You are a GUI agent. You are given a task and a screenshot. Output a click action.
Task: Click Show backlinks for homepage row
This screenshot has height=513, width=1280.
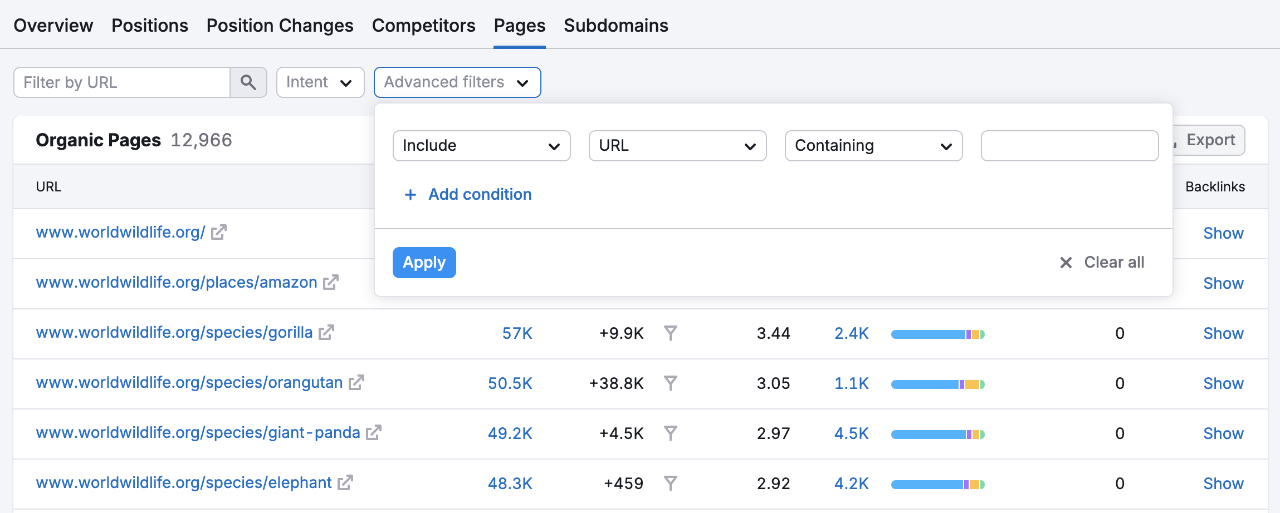coord(1223,233)
